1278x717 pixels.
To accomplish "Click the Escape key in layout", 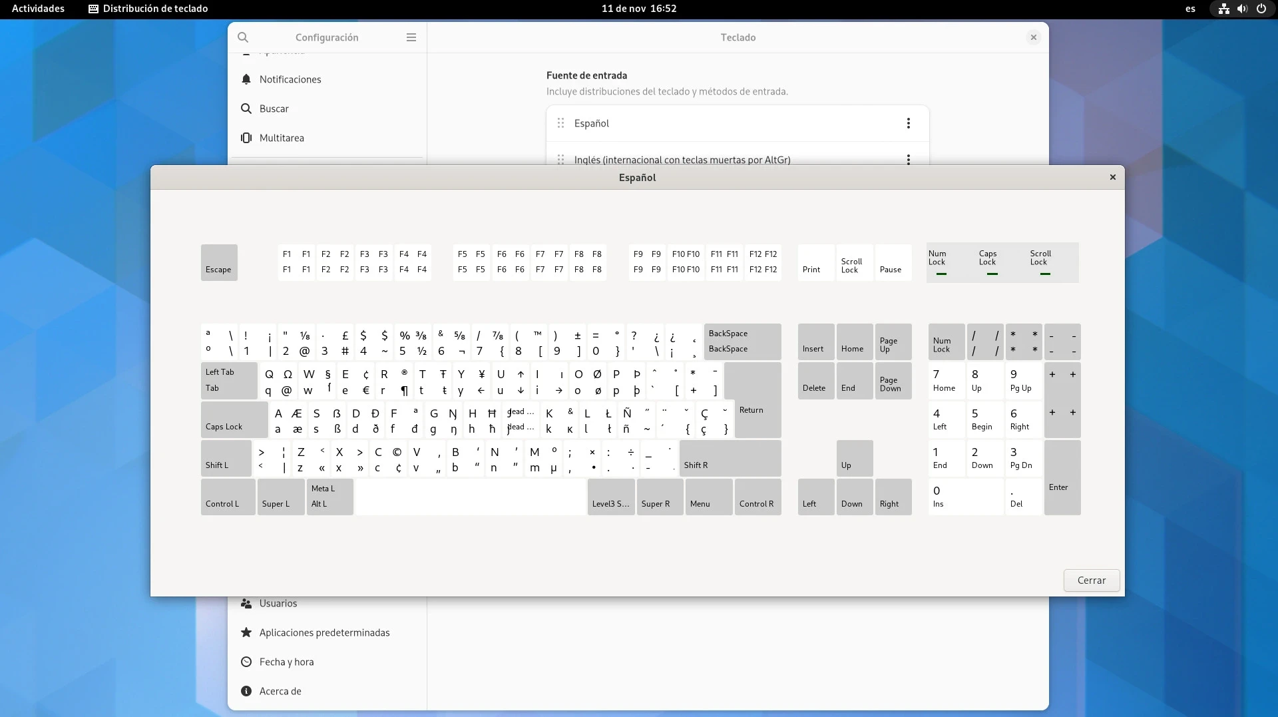I will point(219,262).
